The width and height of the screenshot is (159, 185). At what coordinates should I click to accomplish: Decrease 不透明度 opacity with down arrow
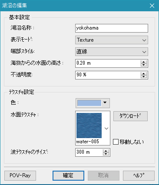(x=143, y=76)
